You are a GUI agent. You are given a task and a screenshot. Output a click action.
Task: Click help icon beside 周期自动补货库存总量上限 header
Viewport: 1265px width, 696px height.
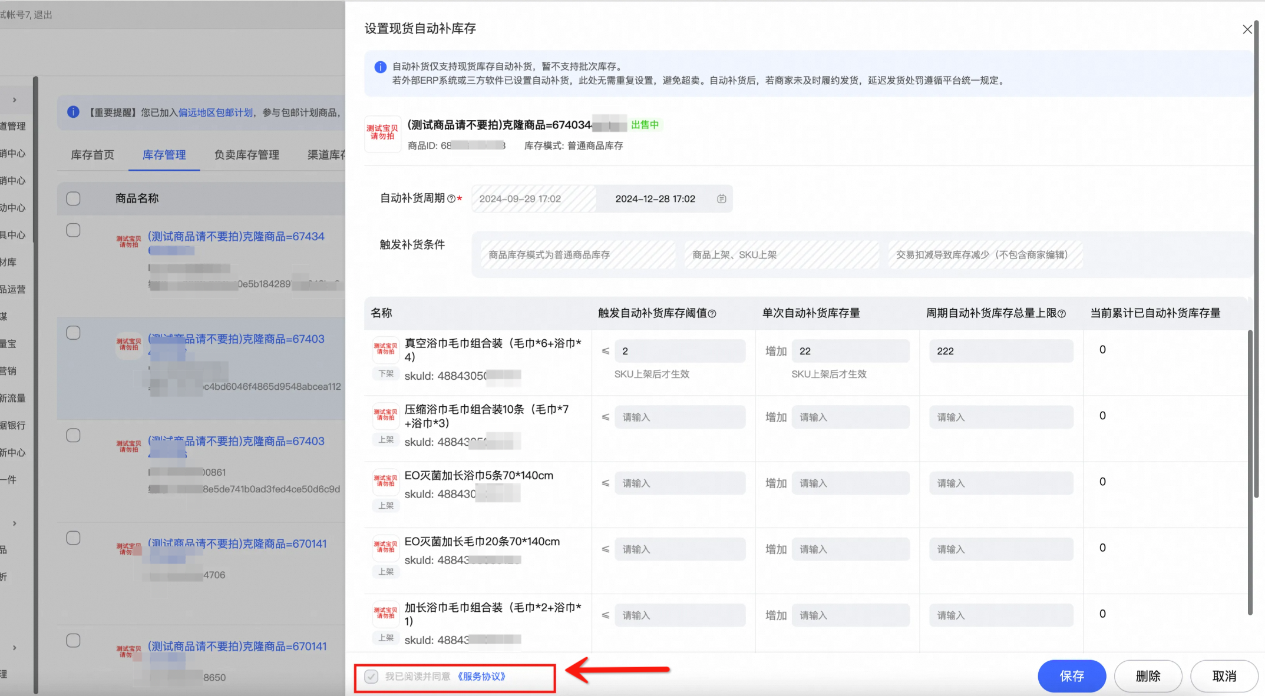(x=1062, y=314)
